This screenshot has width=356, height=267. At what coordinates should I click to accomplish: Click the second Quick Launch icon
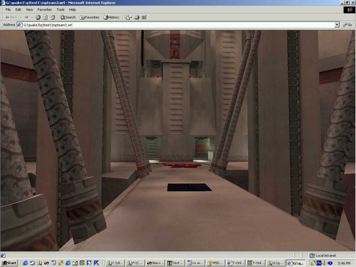pyautogui.click(x=32, y=263)
